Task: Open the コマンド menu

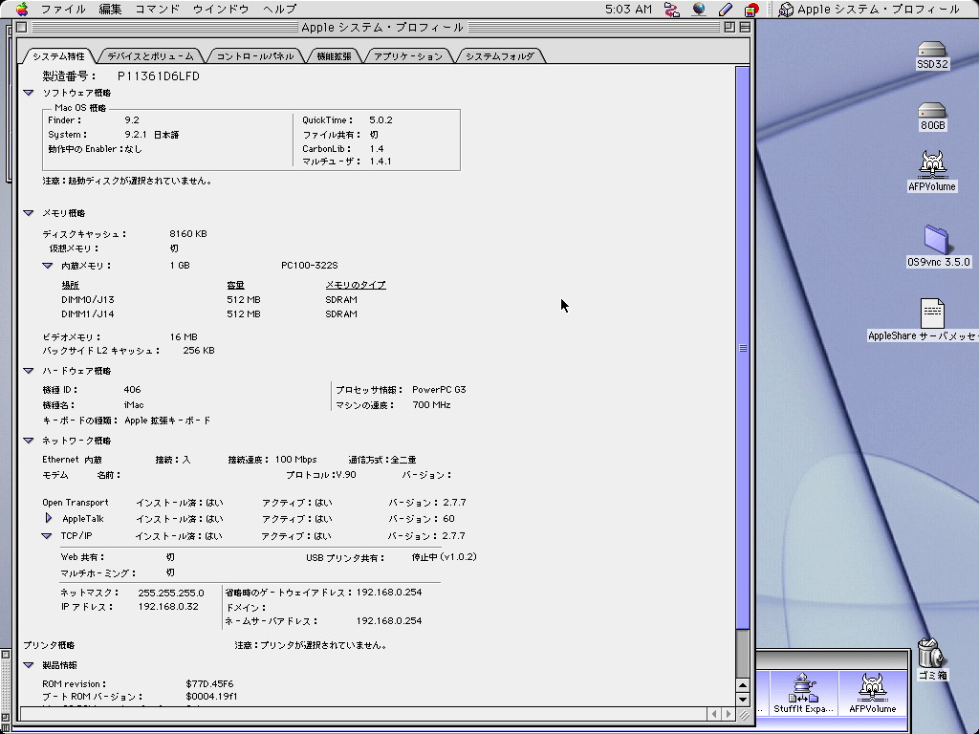Action: coord(157,10)
